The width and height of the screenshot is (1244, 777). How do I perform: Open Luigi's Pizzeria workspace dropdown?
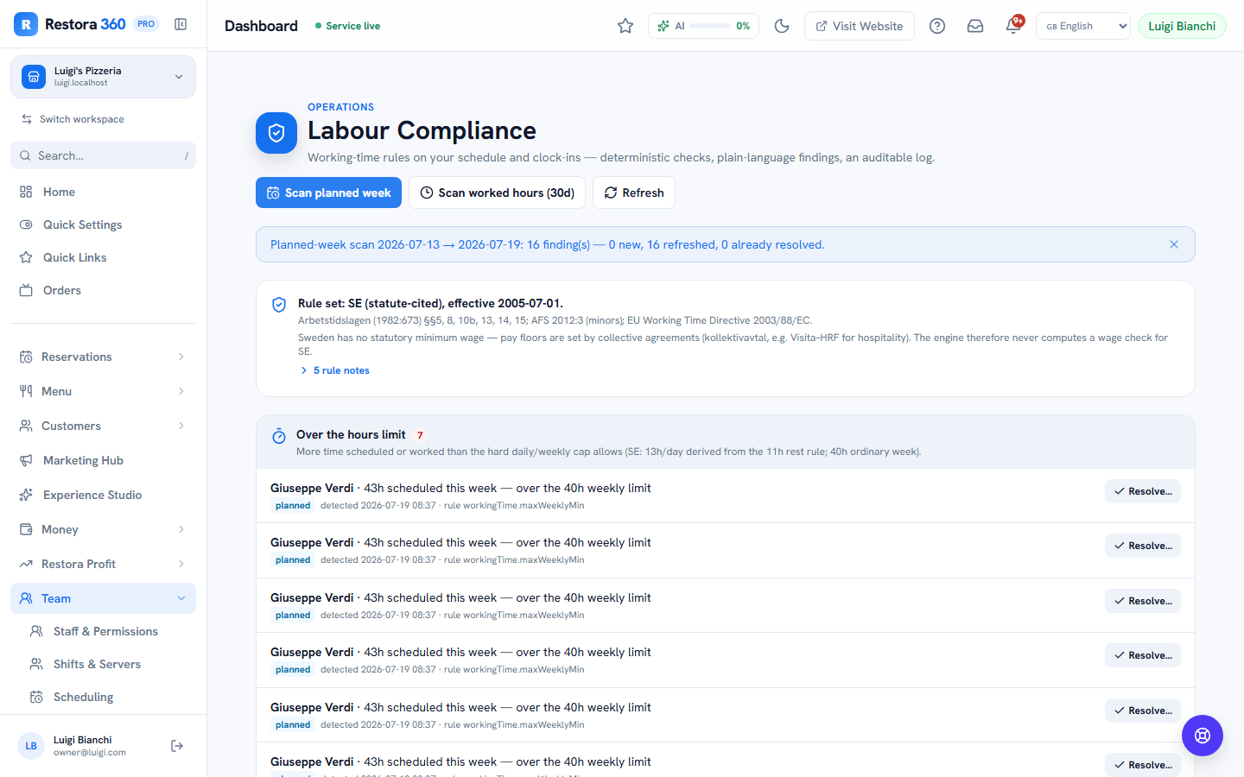pyautogui.click(x=103, y=77)
